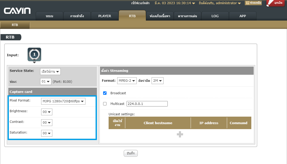Screen dimensions: 287x164
Task: Open help via question mark icon
Action: click(x=253, y=3)
